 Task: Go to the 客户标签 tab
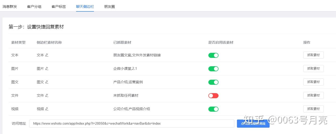(x=59, y=7)
